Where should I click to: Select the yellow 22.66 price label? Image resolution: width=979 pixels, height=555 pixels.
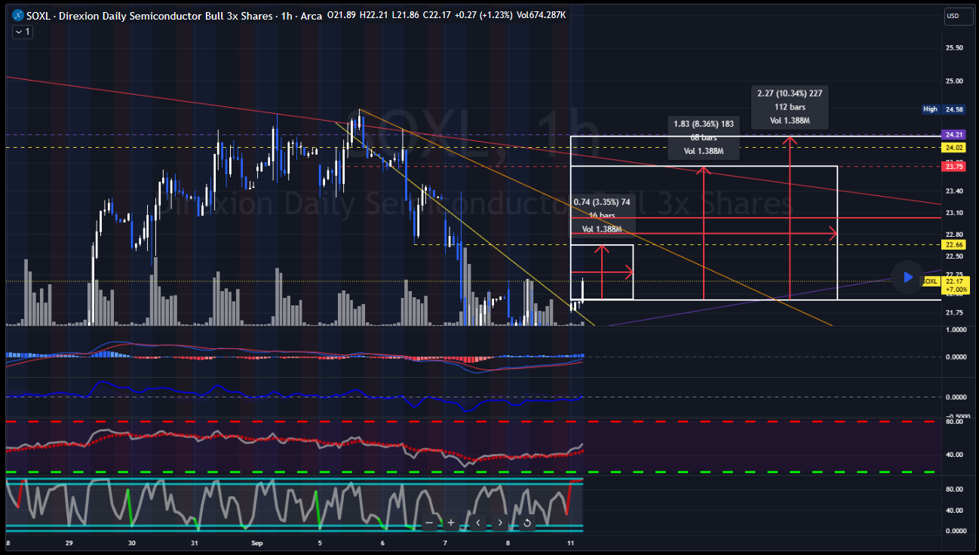pyautogui.click(x=953, y=244)
